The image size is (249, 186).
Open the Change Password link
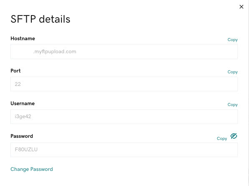[32, 169]
